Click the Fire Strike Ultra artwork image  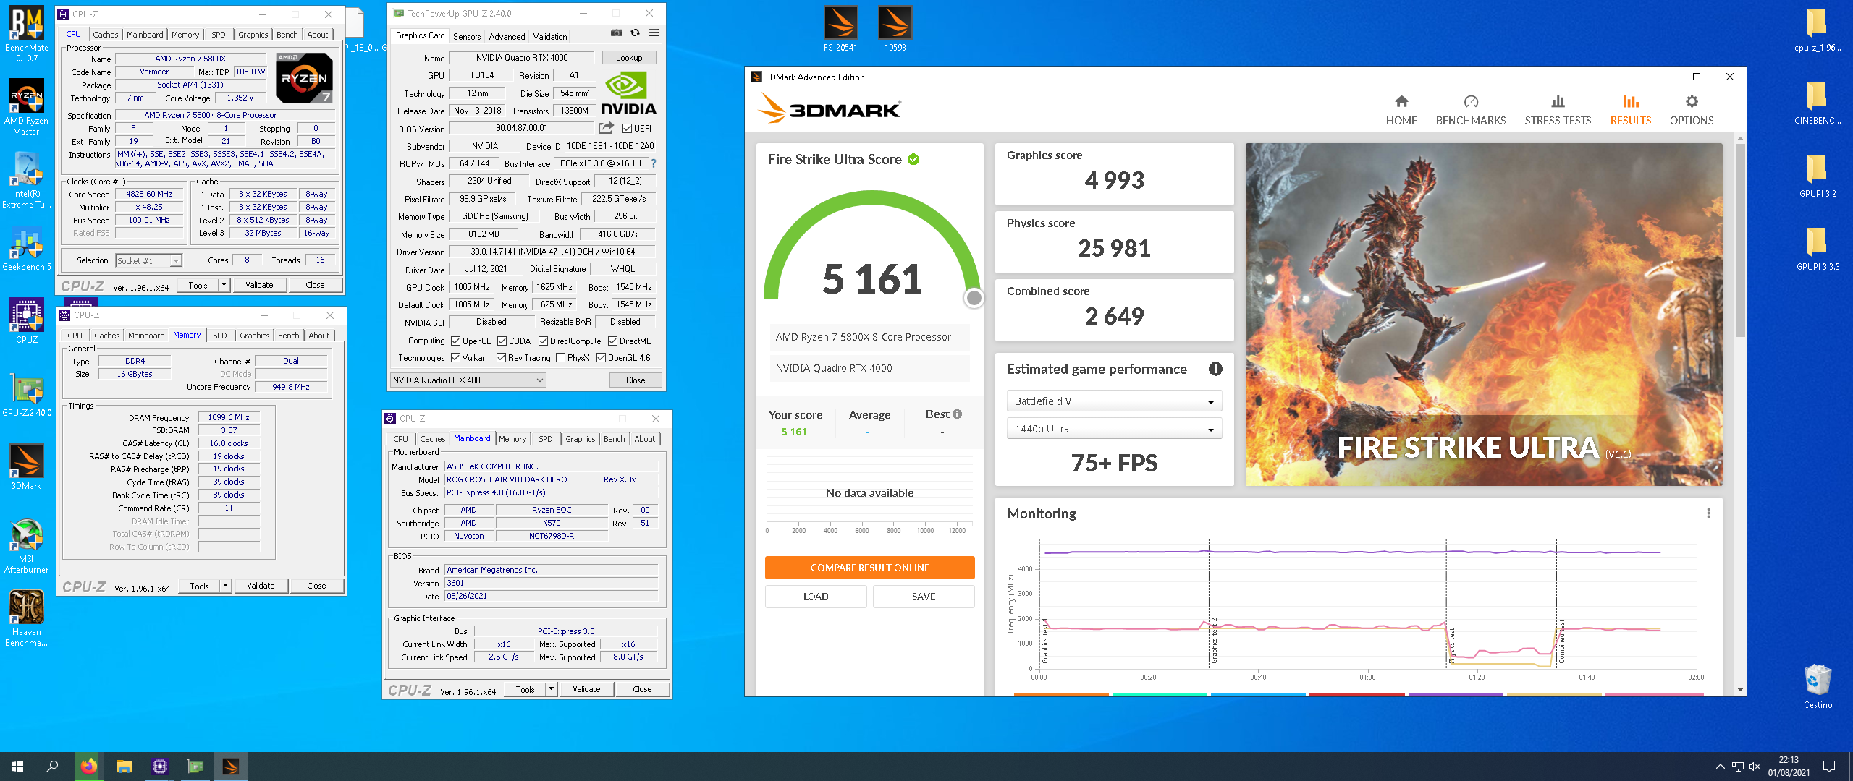pyautogui.click(x=1483, y=314)
